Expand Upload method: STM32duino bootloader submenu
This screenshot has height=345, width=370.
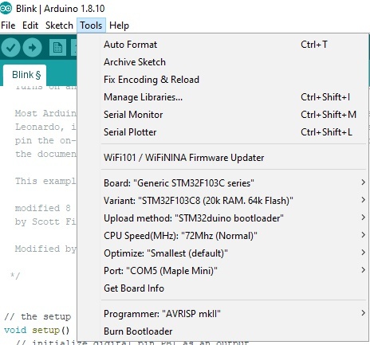pos(222,218)
